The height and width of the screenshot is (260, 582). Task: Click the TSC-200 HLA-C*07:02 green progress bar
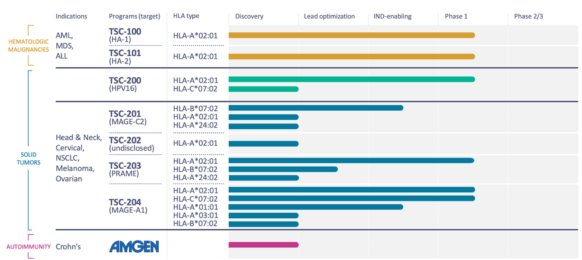tap(263, 89)
